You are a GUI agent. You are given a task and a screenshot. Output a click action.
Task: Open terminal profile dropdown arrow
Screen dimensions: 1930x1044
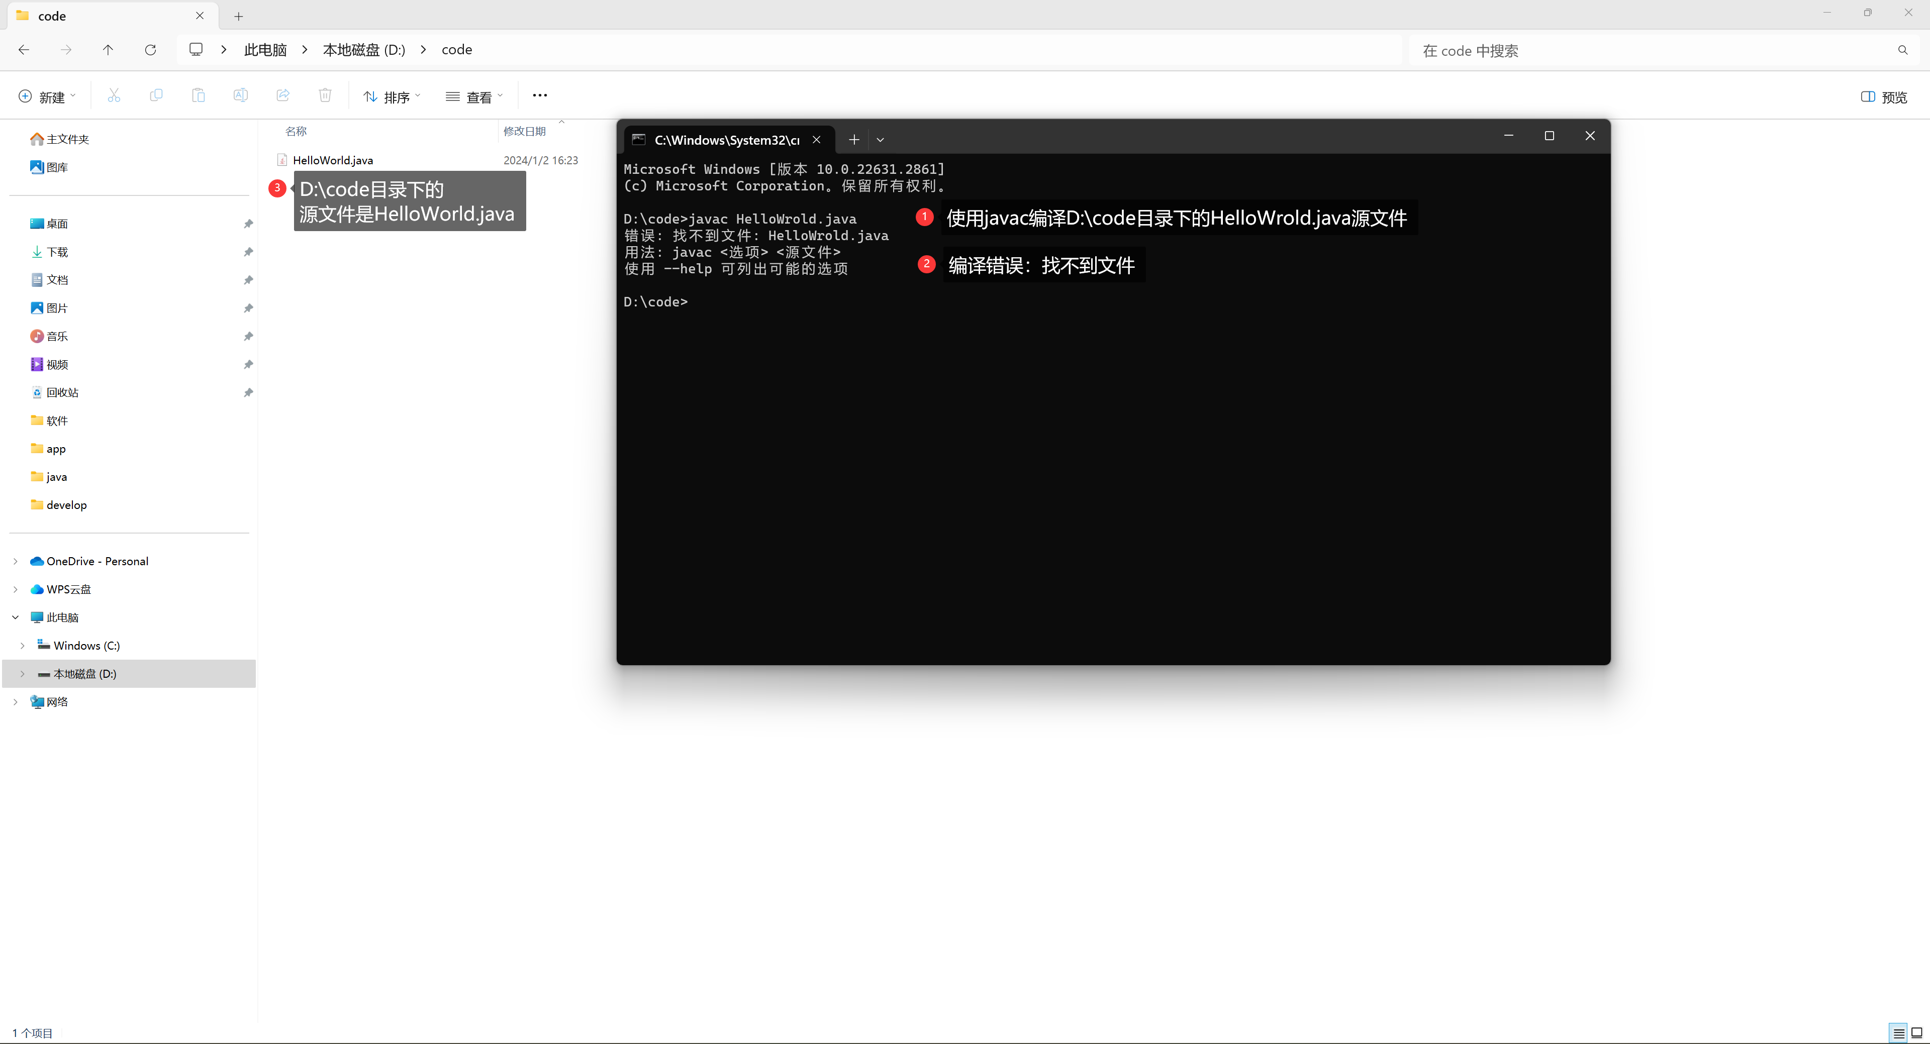(x=881, y=139)
